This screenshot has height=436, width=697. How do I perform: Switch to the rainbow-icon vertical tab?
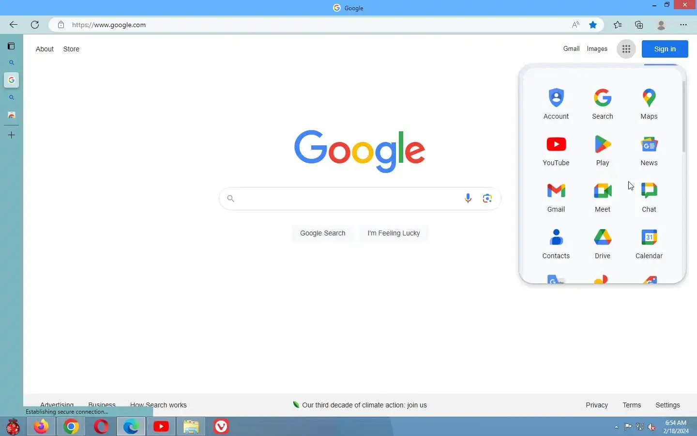click(x=11, y=115)
